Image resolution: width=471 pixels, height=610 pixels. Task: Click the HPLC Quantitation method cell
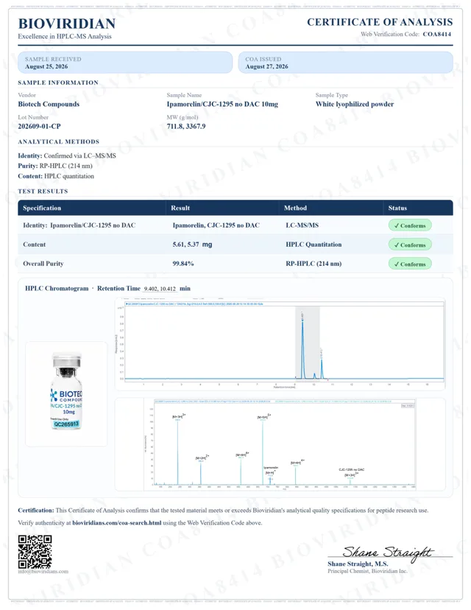click(x=314, y=245)
